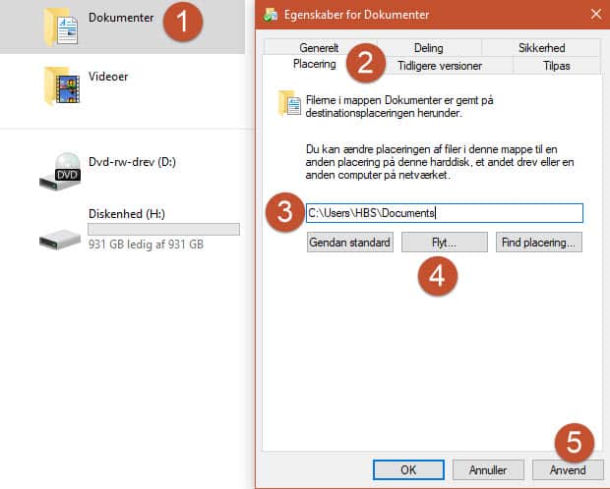610x489 pixels.
Task: Switch to the Generelt tab
Action: click(x=319, y=47)
